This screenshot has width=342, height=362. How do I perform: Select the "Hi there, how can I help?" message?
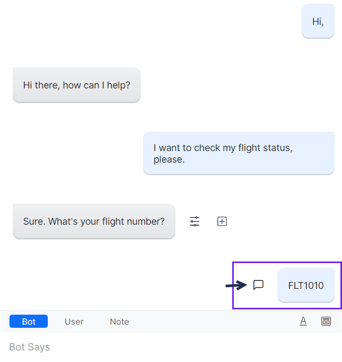coord(77,85)
